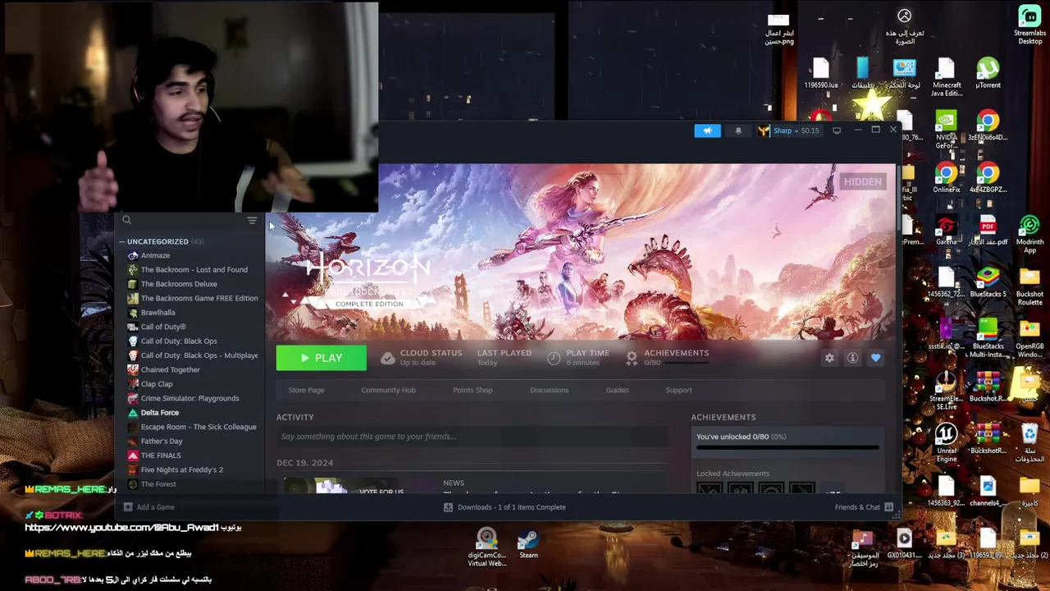The width and height of the screenshot is (1050, 591).
Task: Open Downloads status at bottom
Action: pos(504,507)
